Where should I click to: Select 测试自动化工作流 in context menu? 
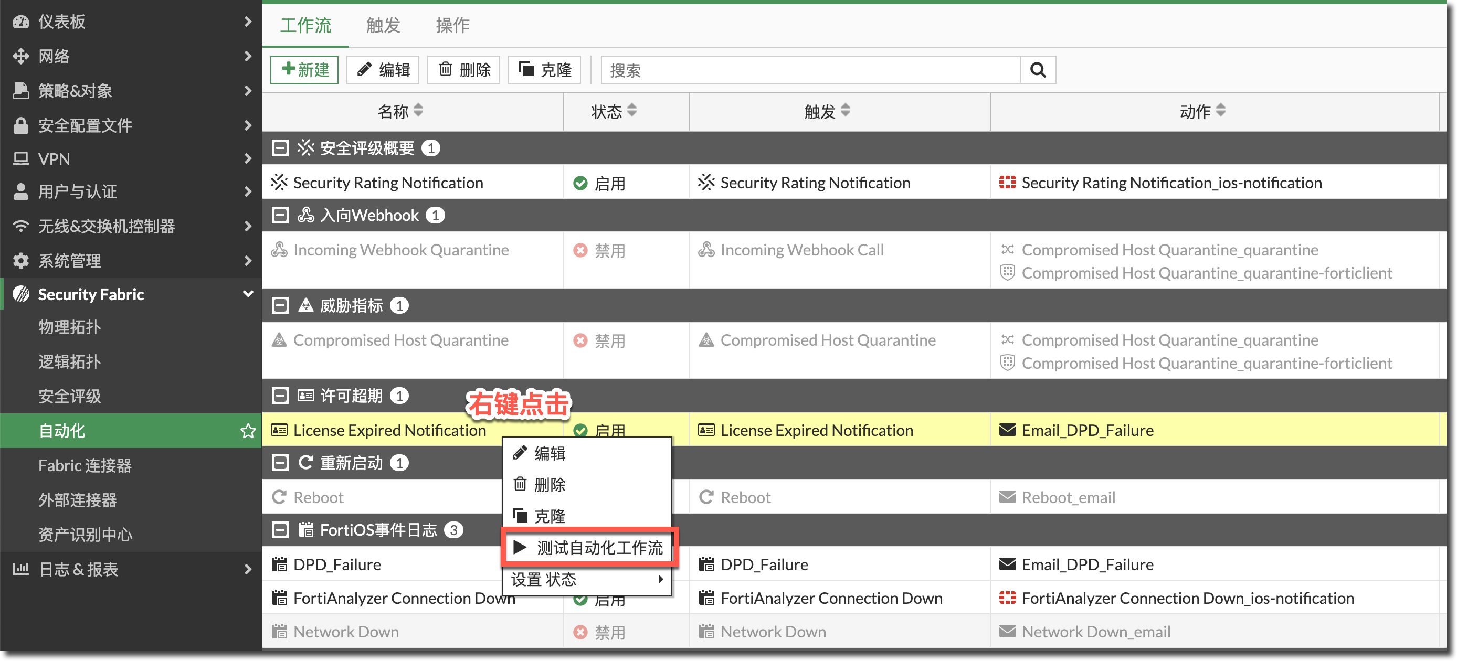[589, 547]
